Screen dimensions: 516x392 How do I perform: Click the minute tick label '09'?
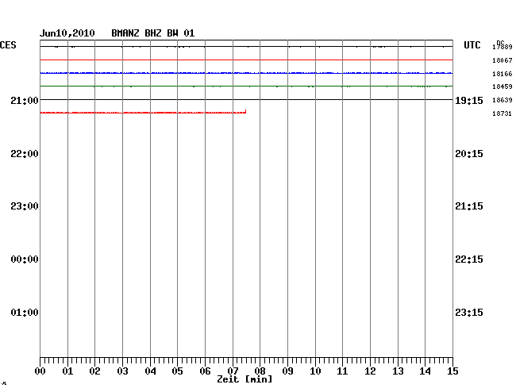click(x=287, y=371)
